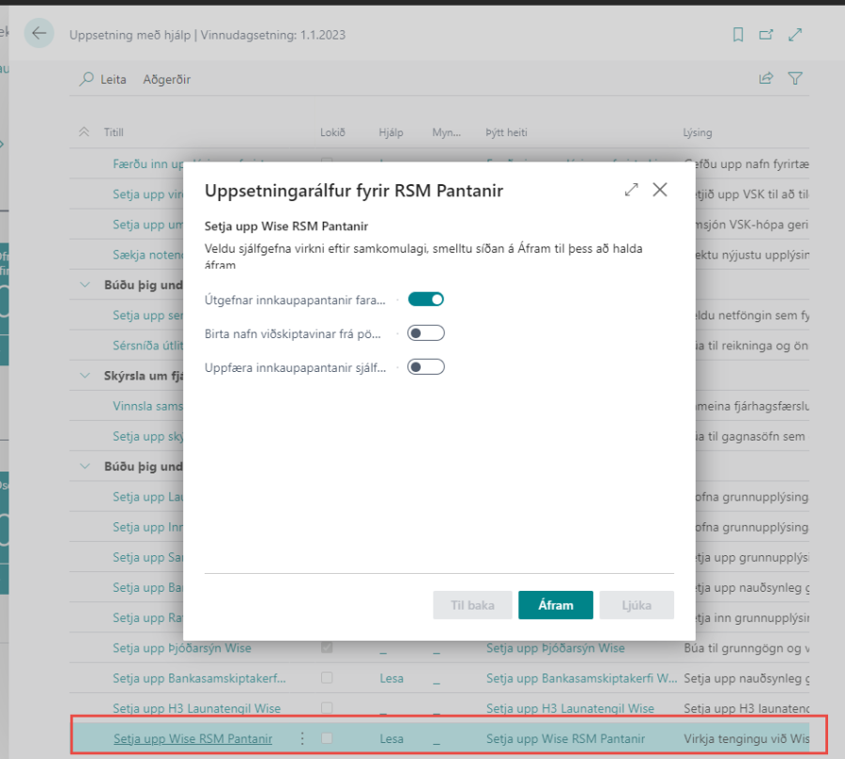Close the RSM Pantanir setup dialog
Screen dimensions: 845x759
[x=660, y=190]
